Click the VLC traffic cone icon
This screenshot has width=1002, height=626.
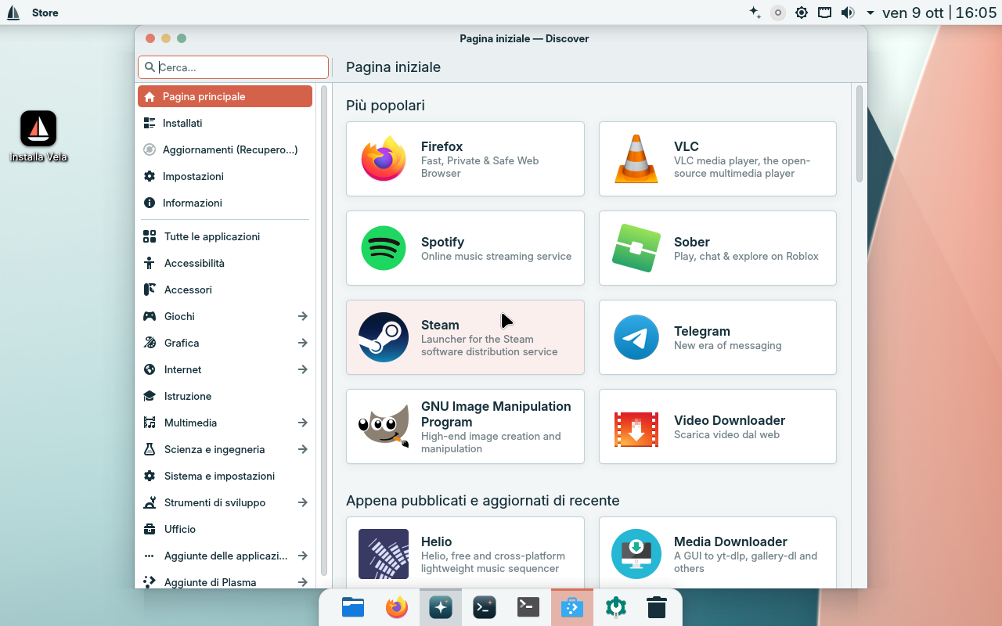(636, 159)
